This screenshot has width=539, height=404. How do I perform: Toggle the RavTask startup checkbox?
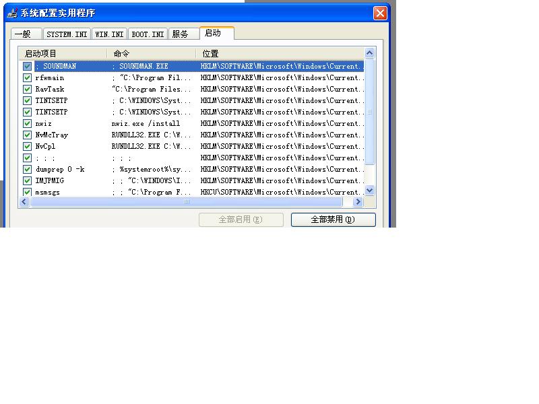pos(27,90)
